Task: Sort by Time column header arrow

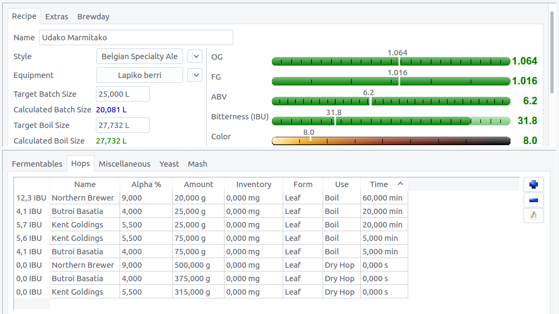Action: tap(400, 184)
